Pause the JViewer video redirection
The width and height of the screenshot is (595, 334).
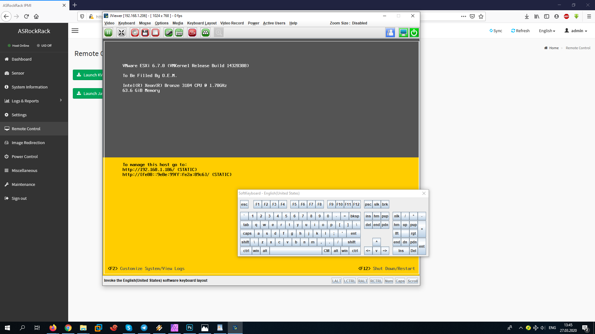[108, 32]
